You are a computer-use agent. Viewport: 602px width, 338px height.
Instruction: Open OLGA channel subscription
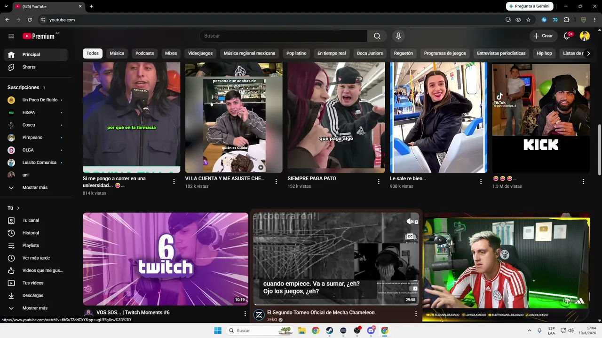37,150
